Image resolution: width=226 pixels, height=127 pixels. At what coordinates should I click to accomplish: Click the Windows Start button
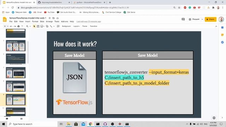(4, 124)
